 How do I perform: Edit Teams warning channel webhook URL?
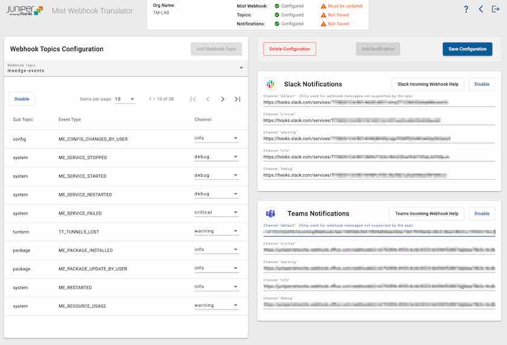[379, 268]
